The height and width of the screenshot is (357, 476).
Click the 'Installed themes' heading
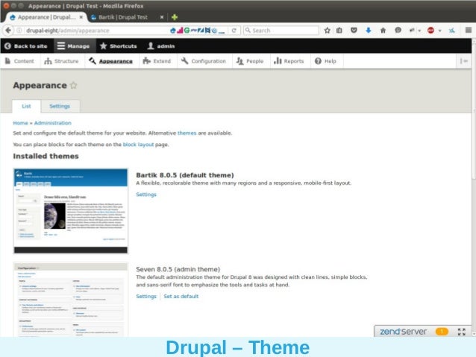46,157
